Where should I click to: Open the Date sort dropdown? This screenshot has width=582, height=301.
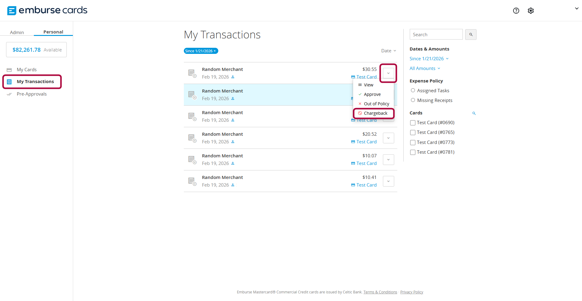tap(388, 51)
